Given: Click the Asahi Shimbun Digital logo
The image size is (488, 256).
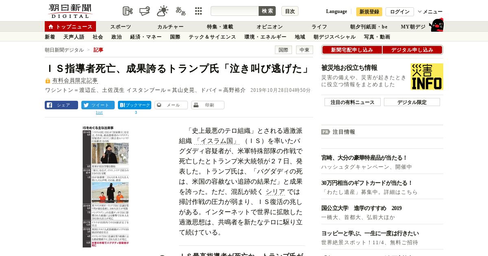Looking at the screenshot, I should (70, 11).
